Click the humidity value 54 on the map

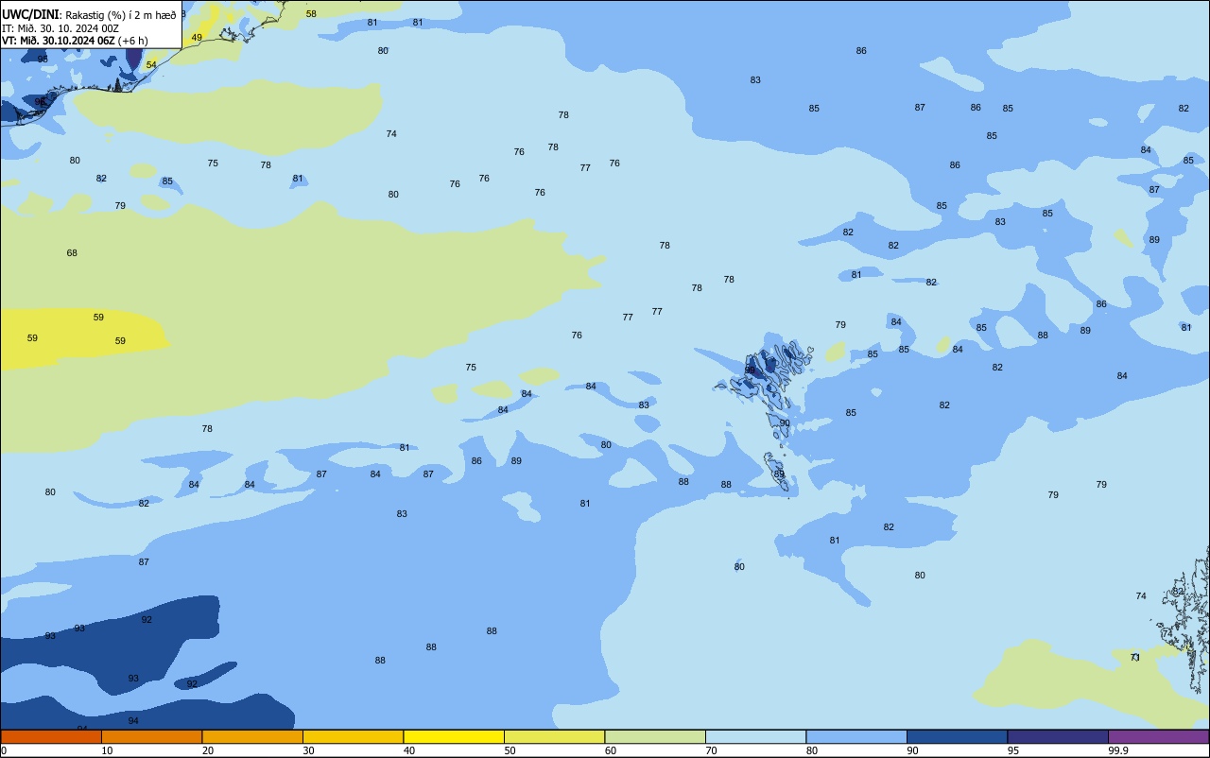(x=151, y=65)
